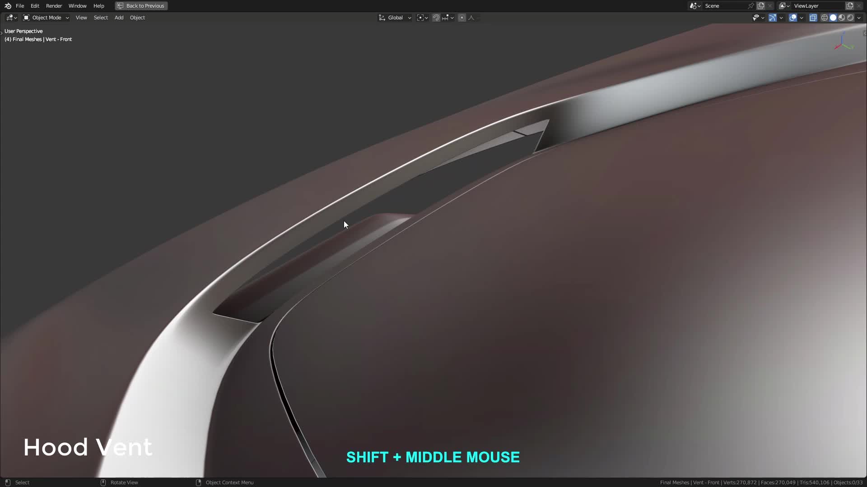The height and width of the screenshot is (487, 867).
Task: Open the viewport Add menu
Action: pos(119,18)
